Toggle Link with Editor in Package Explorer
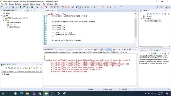Screen dimensions: 171x96 click(x=28, y=11)
